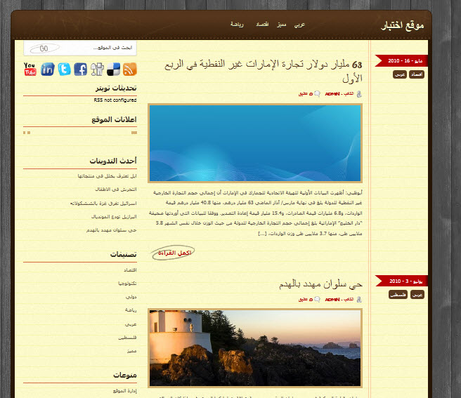Click the 3 يوليو 2010 date ribbon
Image resolution: width=461 pixels, height=398 pixels.
tap(401, 281)
